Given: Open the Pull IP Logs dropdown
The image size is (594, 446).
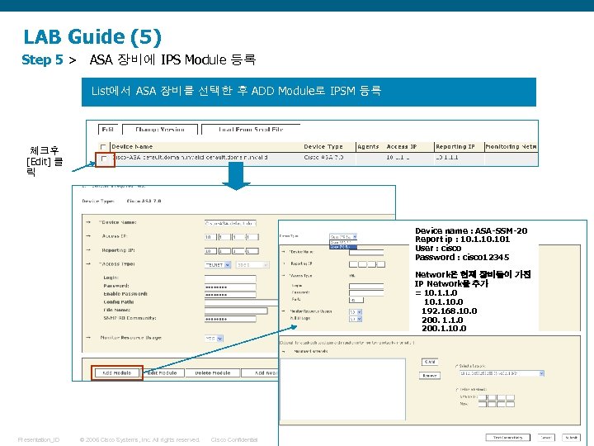Looking at the screenshot, I should click(x=356, y=319).
